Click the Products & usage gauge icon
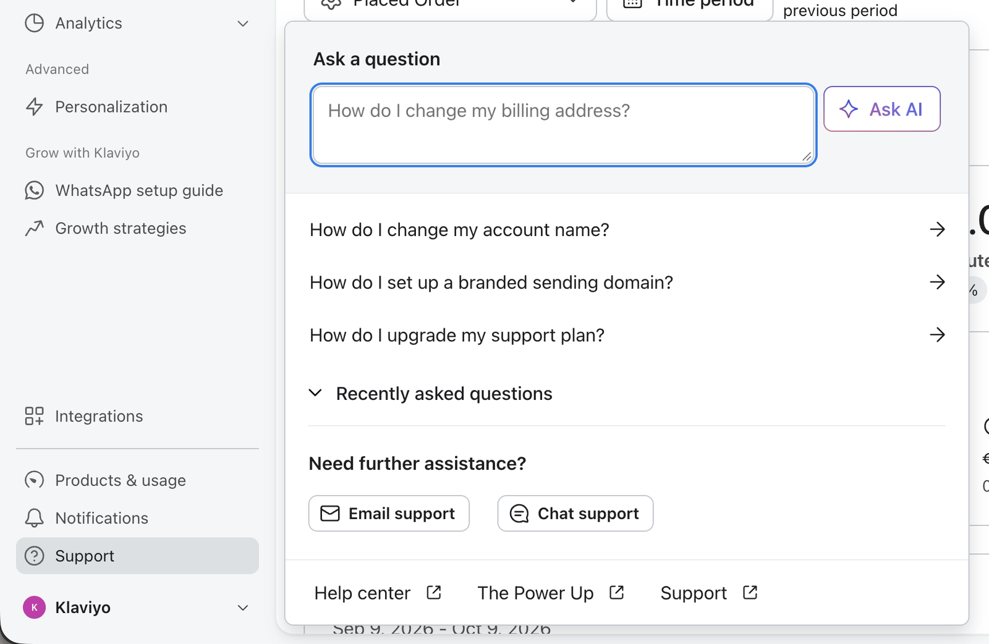989x644 pixels. (x=35, y=480)
